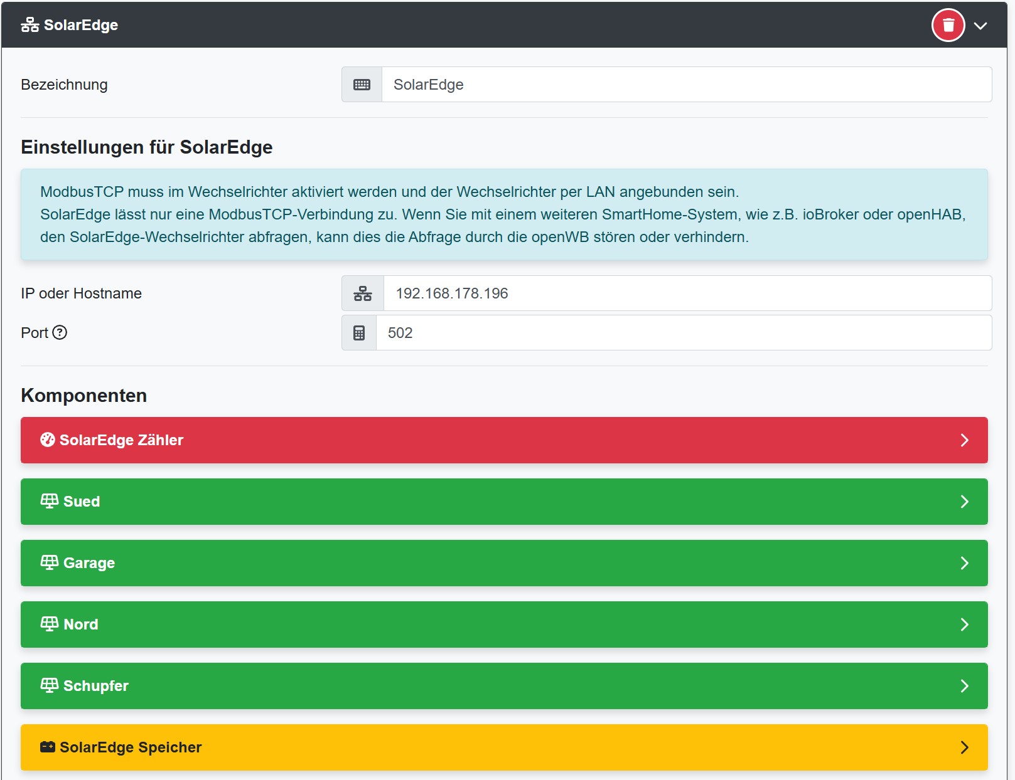Image resolution: width=1015 pixels, height=780 pixels.
Task: Expand the Garage component chevron
Action: (x=964, y=563)
